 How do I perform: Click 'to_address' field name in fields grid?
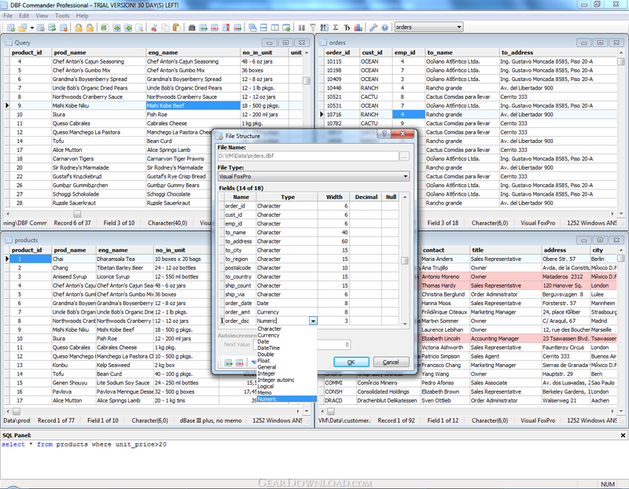pyautogui.click(x=238, y=241)
